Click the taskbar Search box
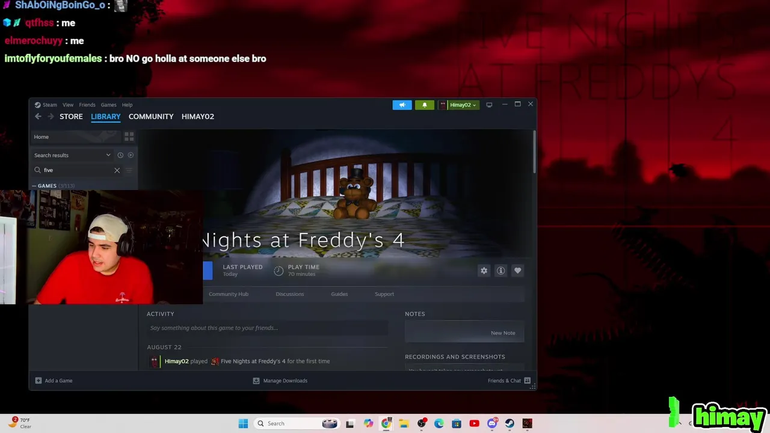The image size is (770, 433). click(x=297, y=423)
